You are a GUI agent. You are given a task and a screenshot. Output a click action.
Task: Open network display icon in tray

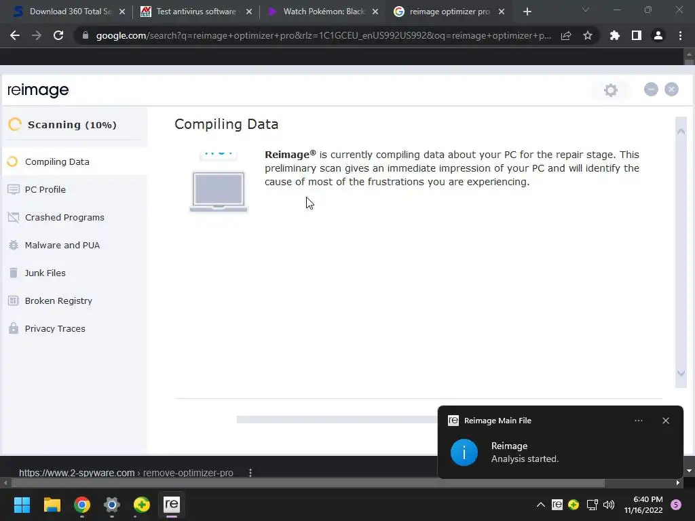(592, 505)
